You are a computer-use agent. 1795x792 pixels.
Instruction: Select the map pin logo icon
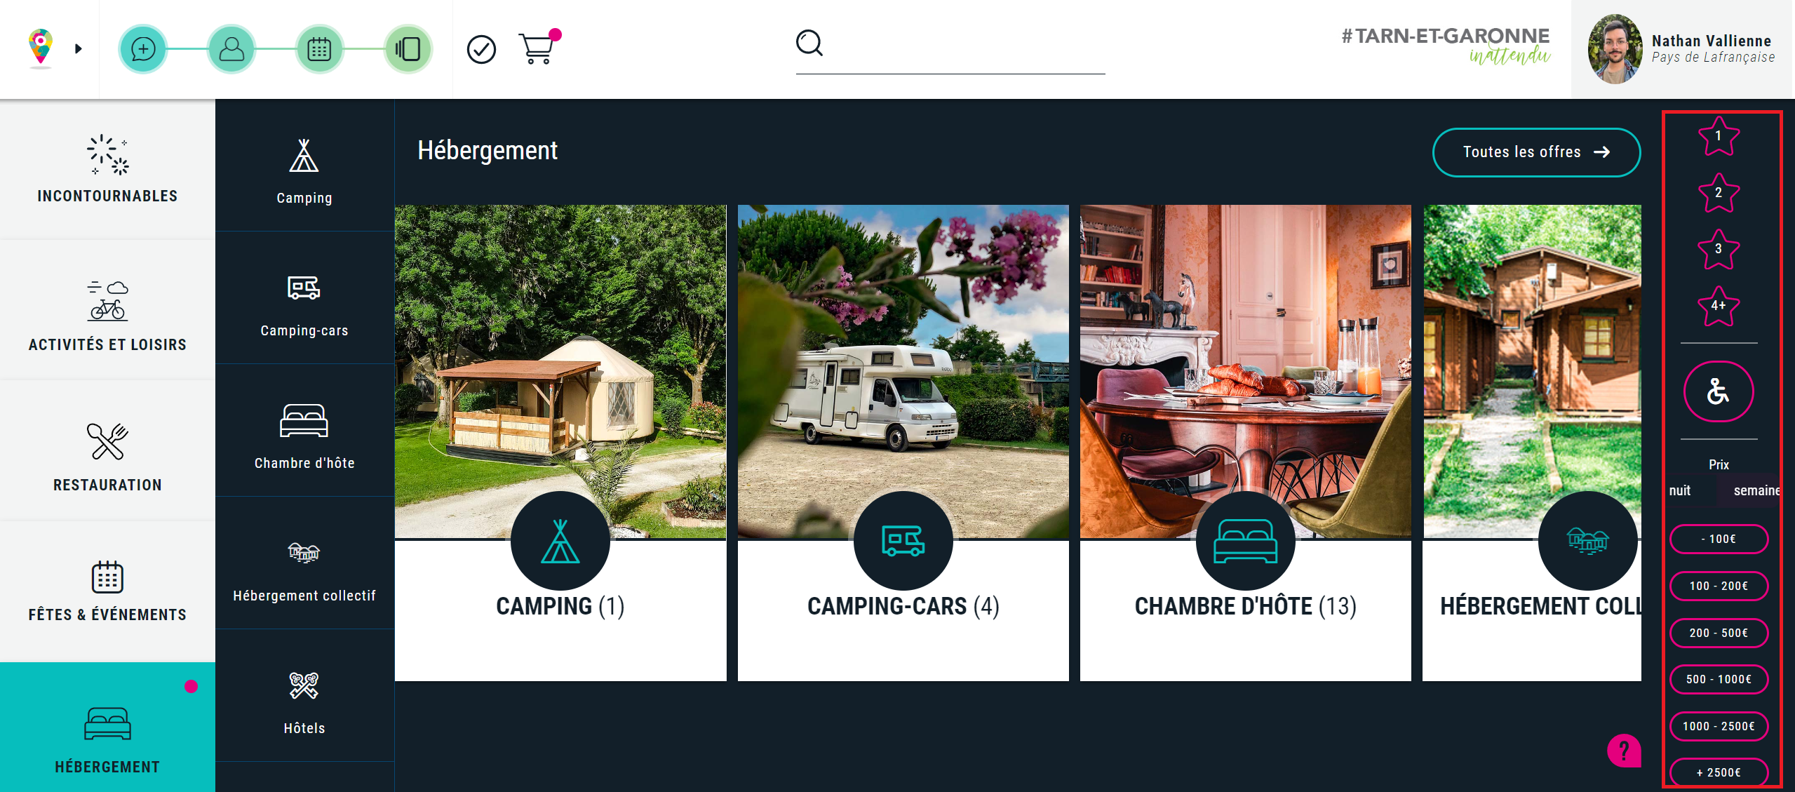41,48
